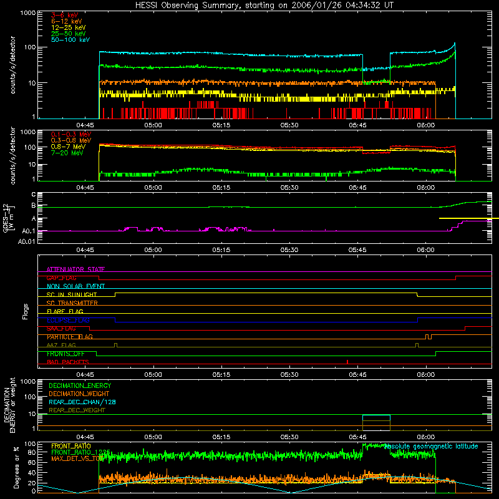Click 06:00 tick under Decimation panel
This screenshot has width=499, height=499.
point(426,437)
